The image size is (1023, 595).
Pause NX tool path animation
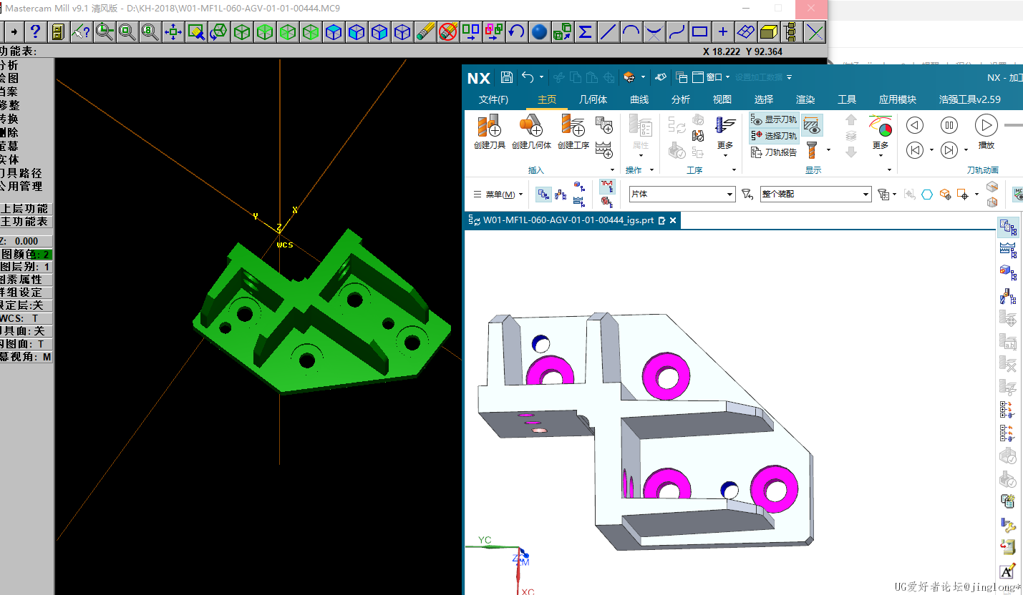point(949,125)
